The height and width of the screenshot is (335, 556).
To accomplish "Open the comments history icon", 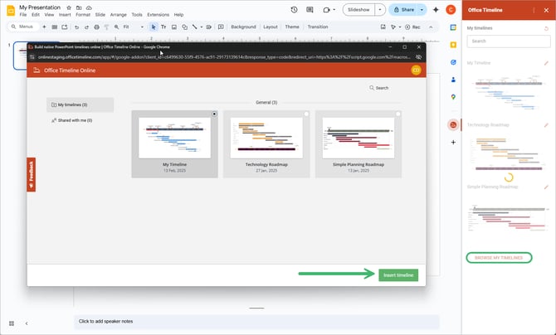I will click(x=310, y=10).
